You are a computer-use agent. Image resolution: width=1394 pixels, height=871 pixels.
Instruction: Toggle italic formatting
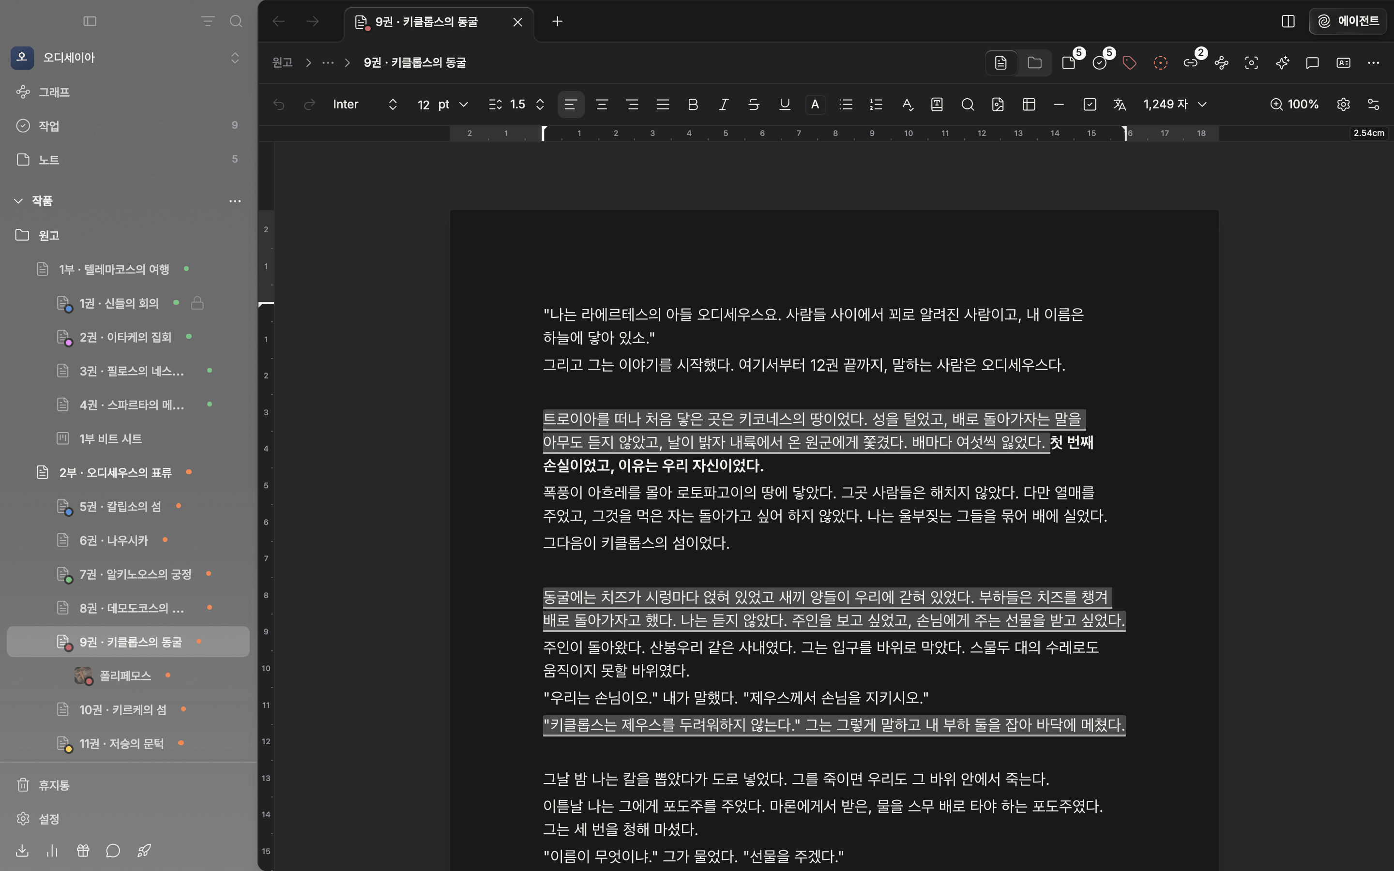[724, 104]
